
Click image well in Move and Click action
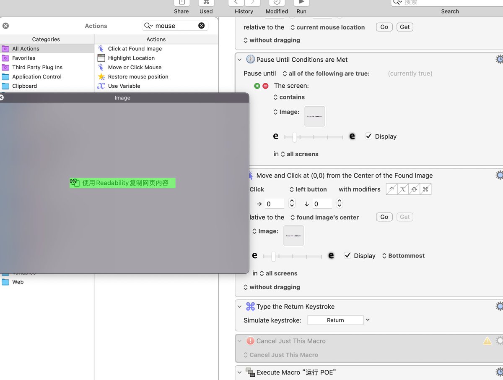[x=294, y=236]
